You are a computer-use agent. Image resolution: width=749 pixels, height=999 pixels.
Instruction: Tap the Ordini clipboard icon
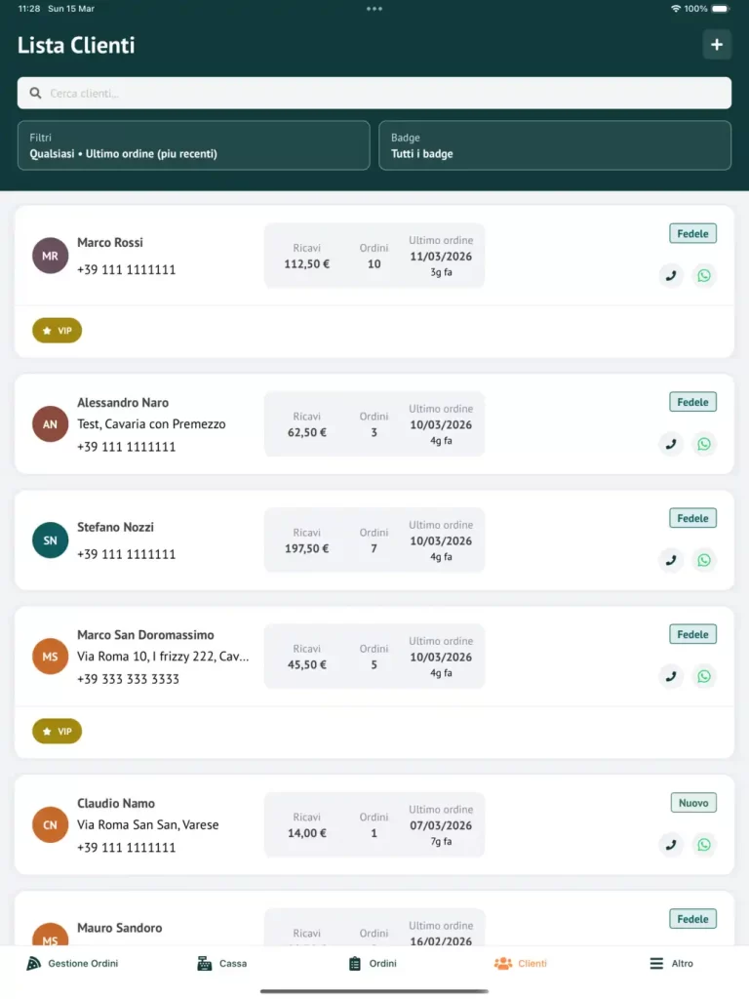point(352,963)
